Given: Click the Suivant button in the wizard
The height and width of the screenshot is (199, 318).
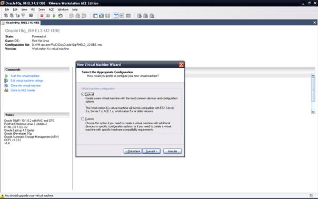Looking at the screenshot, I should 151,151.
